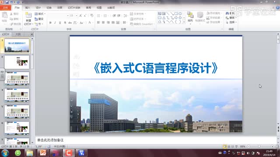The width and height of the screenshot is (280, 157).
Task: Select the Down Arrow shape in gallery
Action: (180, 18)
